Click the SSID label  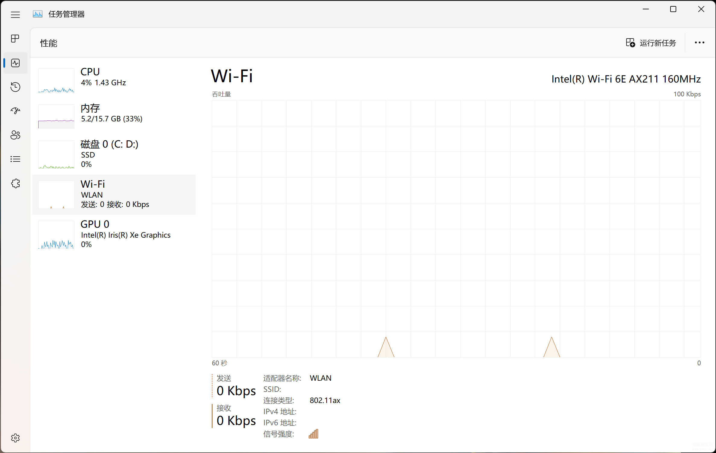click(272, 389)
